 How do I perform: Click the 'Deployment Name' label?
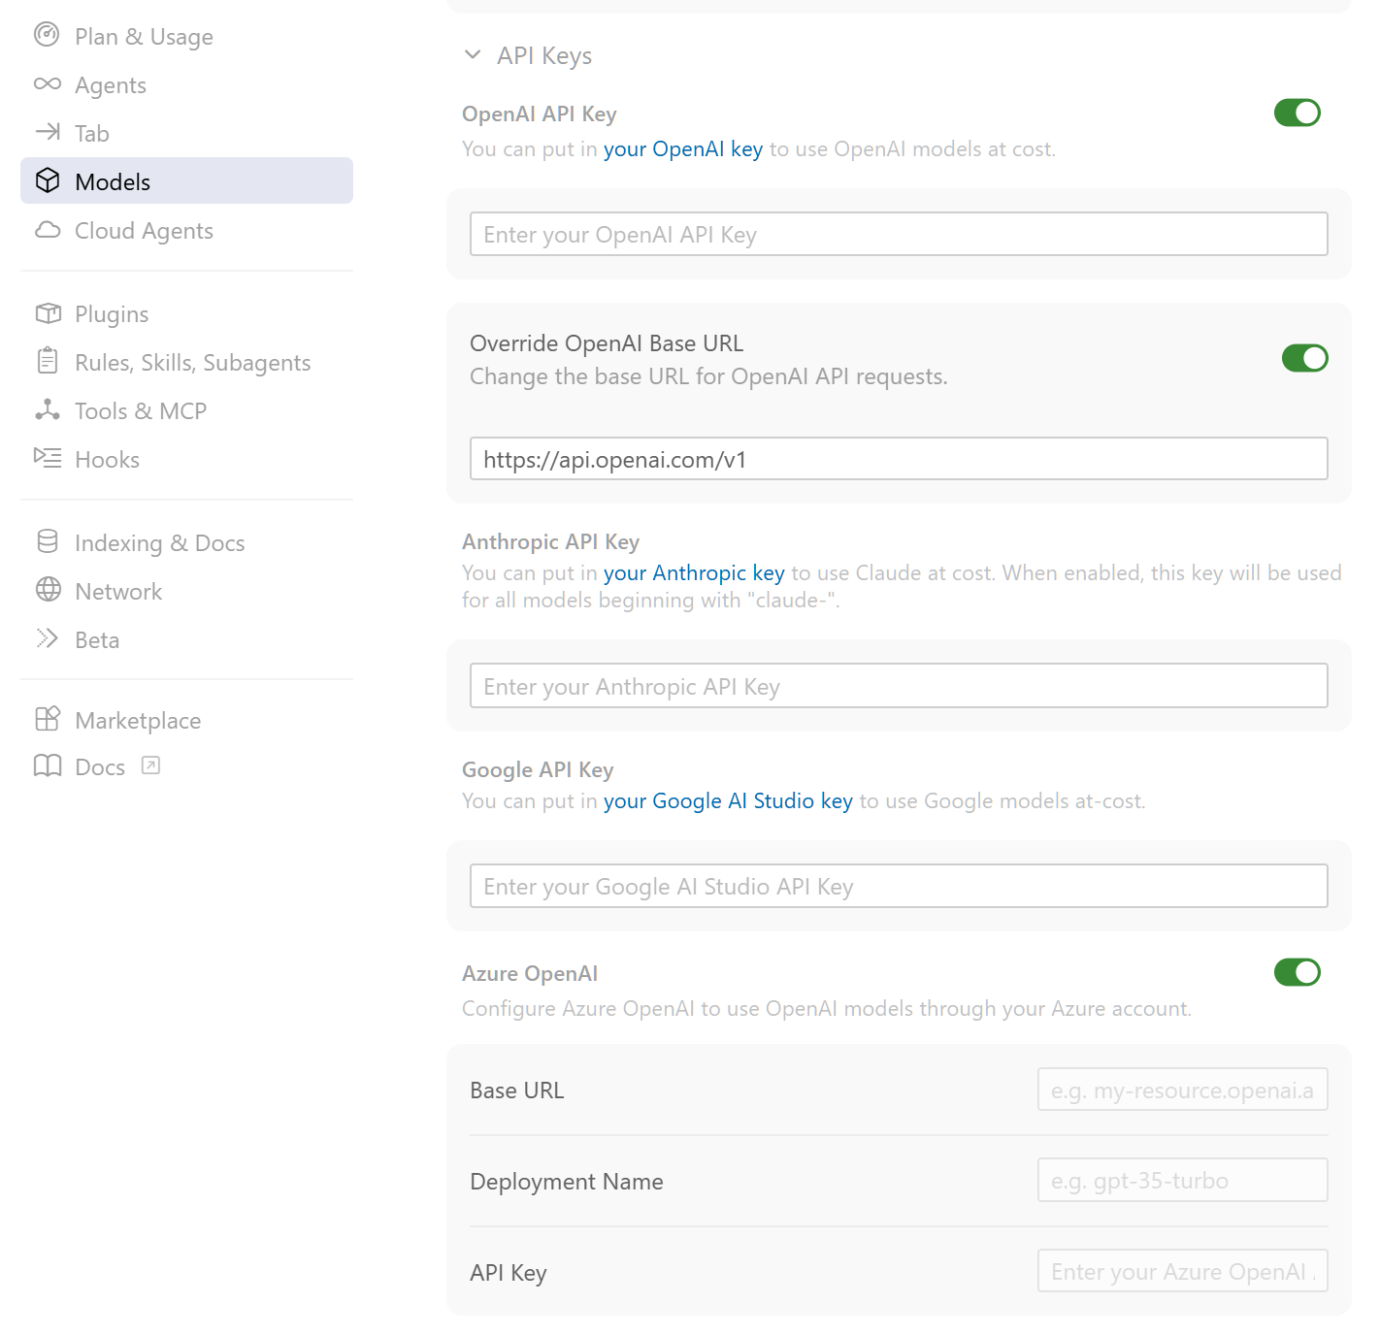(x=567, y=1181)
